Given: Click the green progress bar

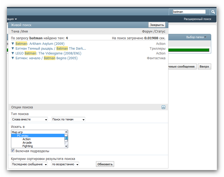Looking at the screenshot, I should tap(189, 50).
